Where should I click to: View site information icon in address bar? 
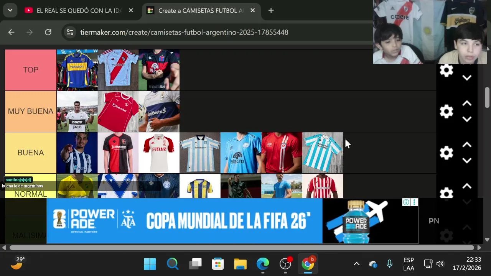70,32
